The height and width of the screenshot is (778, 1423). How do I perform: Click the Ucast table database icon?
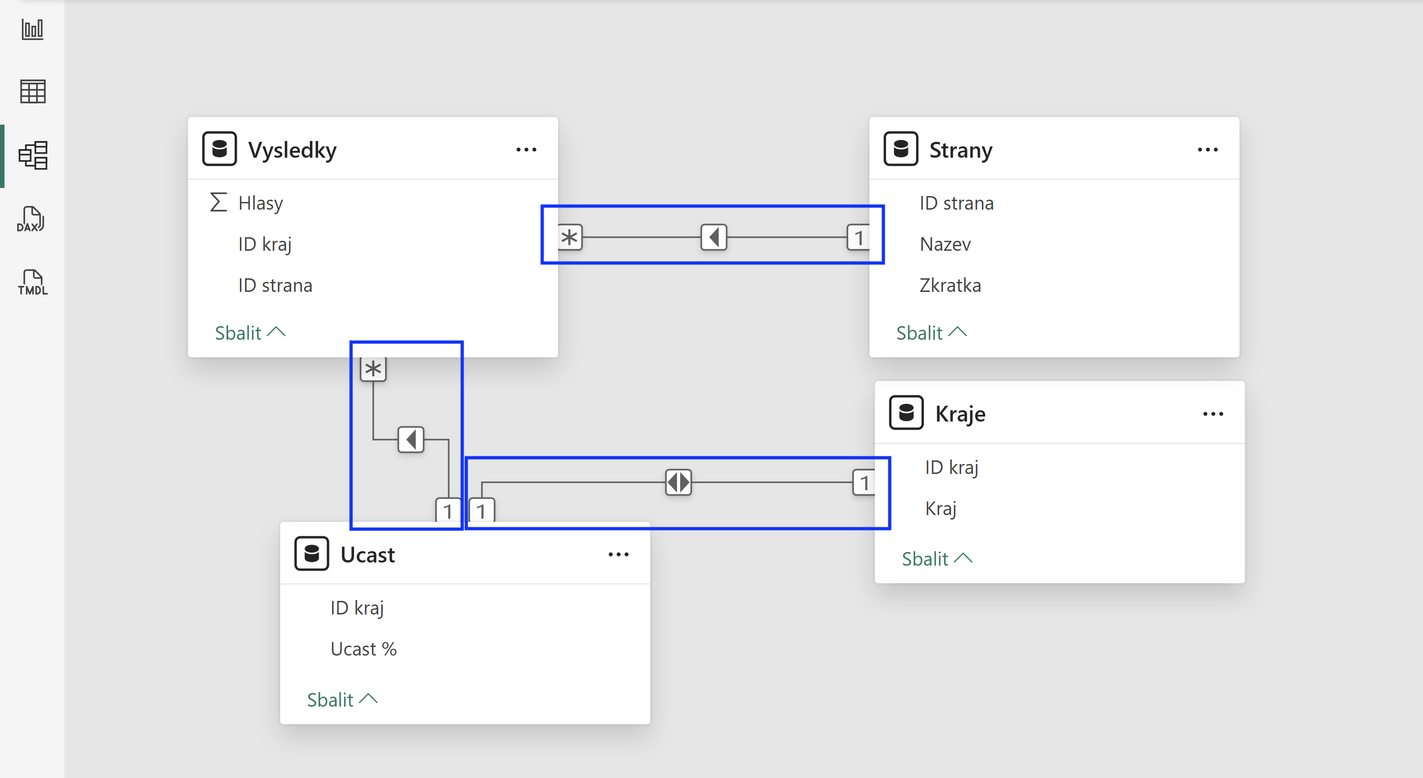(311, 554)
